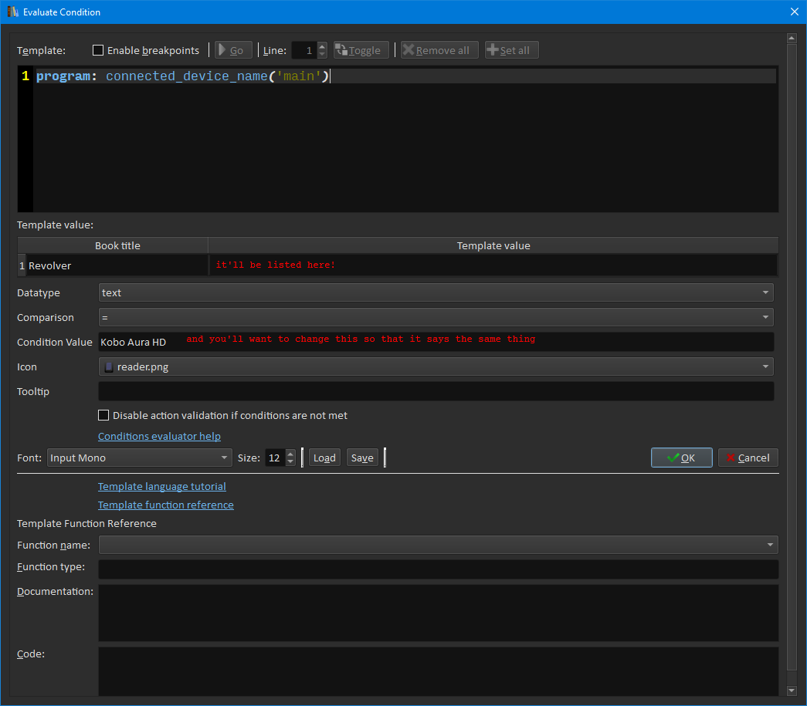Click the Set all breakpoints button
The height and width of the screenshot is (706, 807).
pyautogui.click(x=511, y=50)
